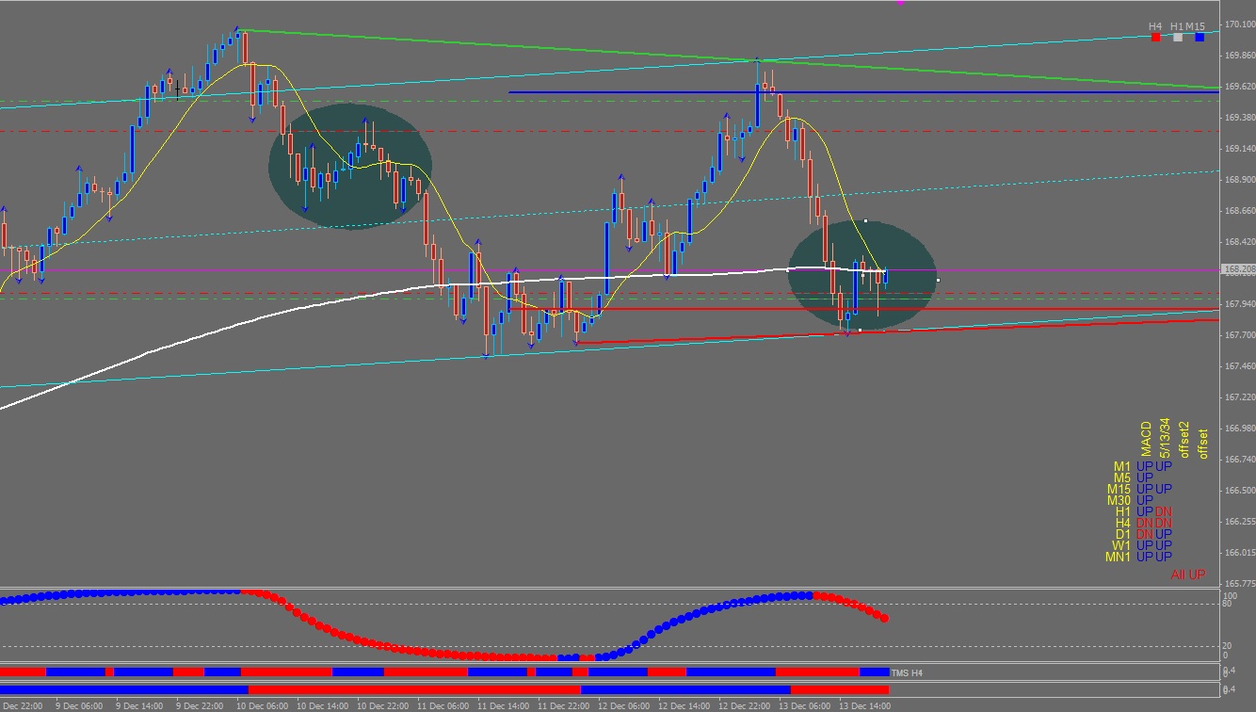Click the grey H1 signal square
This screenshot has height=712, width=1256.
(x=1178, y=38)
